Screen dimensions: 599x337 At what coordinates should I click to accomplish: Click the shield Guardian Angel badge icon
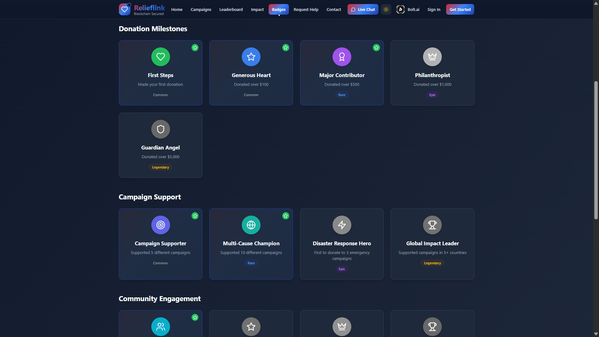coord(160,129)
